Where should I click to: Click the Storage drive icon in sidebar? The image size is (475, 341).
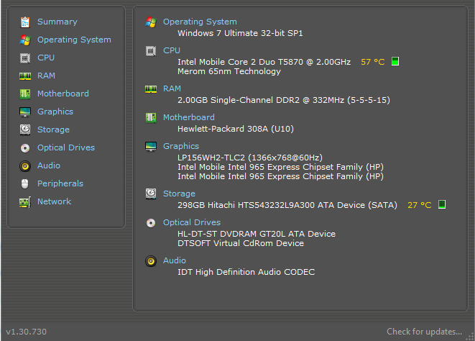(25, 129)
